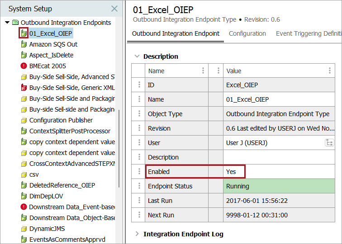This screenshot has width=342, height=244.
Task: Click the Outbound Integration Endpoints folder icon
Action: (15, 23)
